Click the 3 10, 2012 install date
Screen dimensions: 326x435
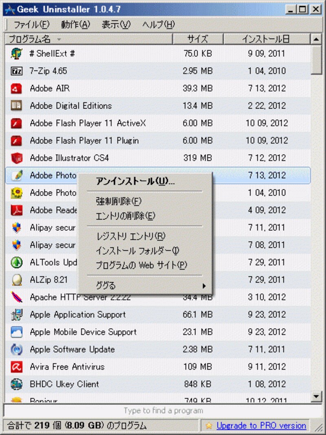pyautogui.click(x=267, y=297)
